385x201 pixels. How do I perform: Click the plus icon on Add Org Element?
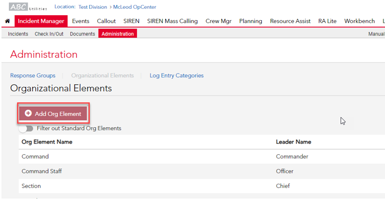[28, 113]
